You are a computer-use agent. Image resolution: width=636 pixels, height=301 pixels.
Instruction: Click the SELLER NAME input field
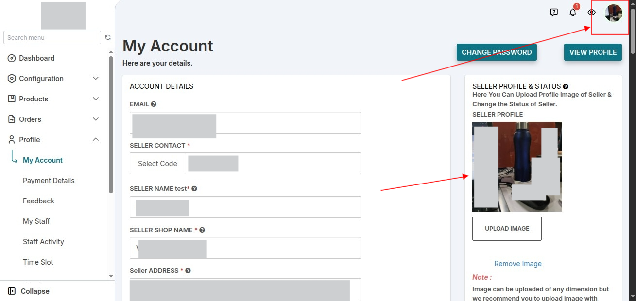coord(245,207)
